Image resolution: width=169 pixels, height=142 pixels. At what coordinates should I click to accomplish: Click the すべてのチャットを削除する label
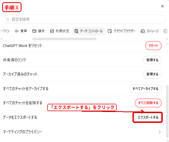click(23, 103)
